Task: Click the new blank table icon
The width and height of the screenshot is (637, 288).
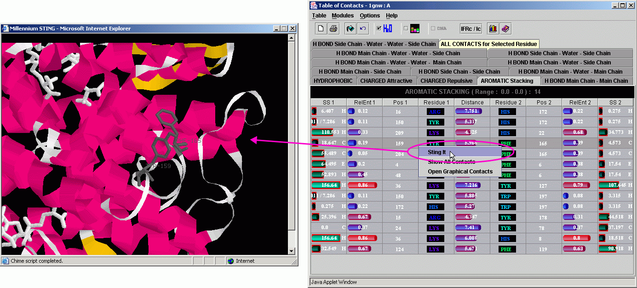Action: (x=321, y=29)
